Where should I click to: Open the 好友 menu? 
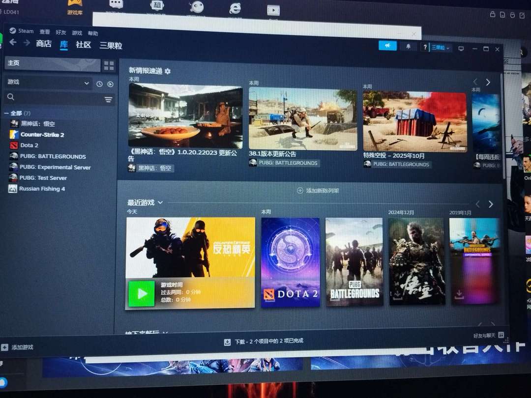[x=61, y=32]
